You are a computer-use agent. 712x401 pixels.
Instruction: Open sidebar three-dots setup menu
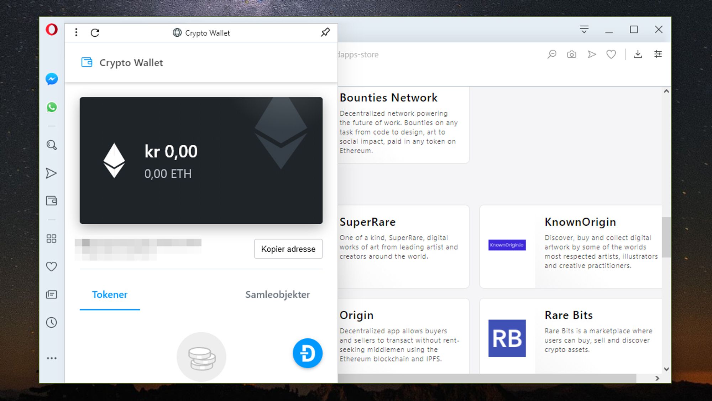pos(52,358)
